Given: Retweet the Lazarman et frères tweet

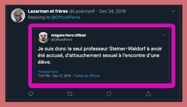Looking at the screenshot, I should tap(70, 94).
